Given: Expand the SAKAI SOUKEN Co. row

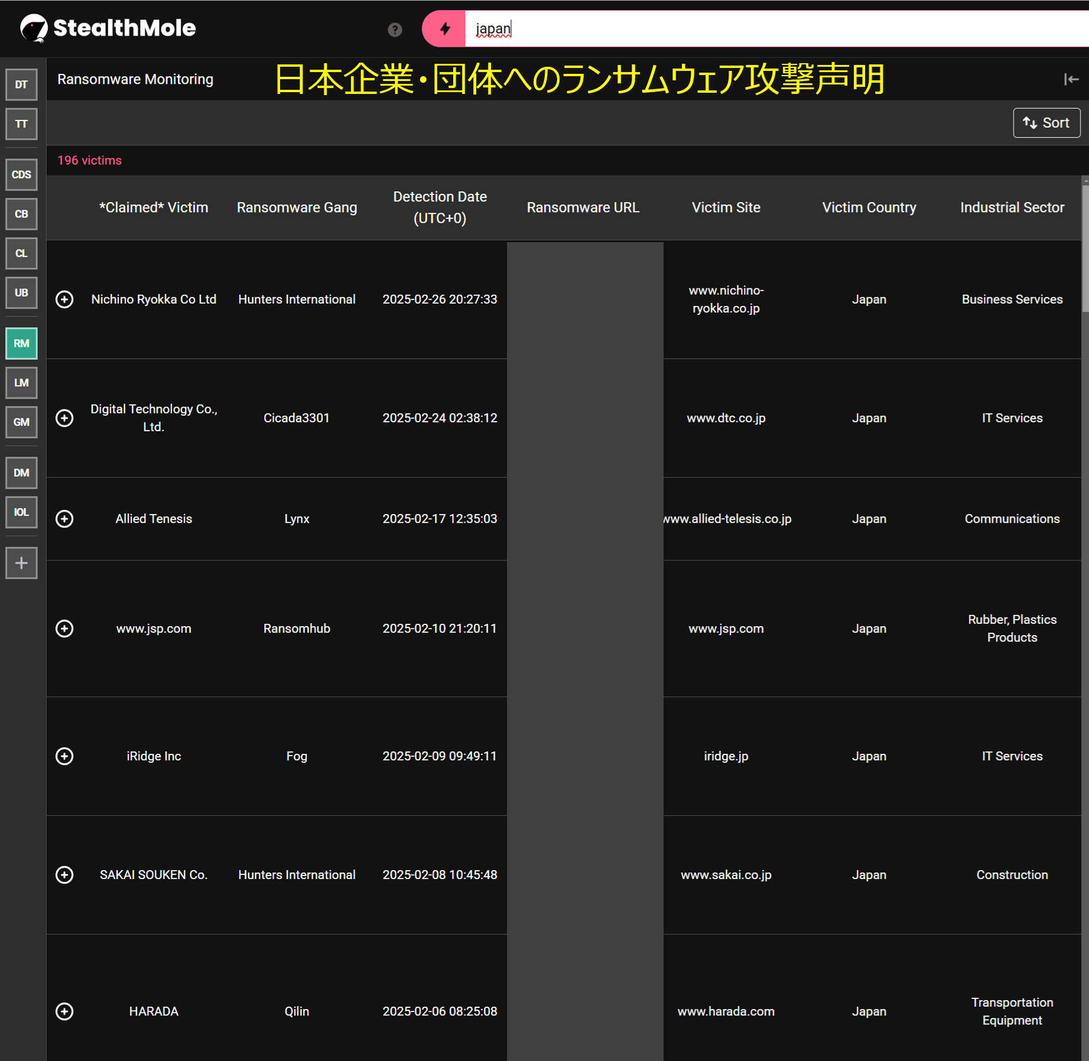Looking at the screenshot, I should point(64,875).
